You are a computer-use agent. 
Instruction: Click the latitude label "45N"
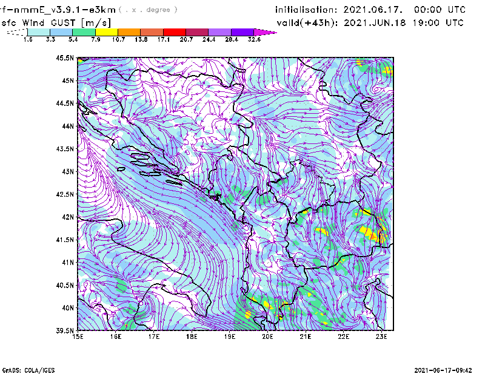pyautogui.click(x=68, y=80)
